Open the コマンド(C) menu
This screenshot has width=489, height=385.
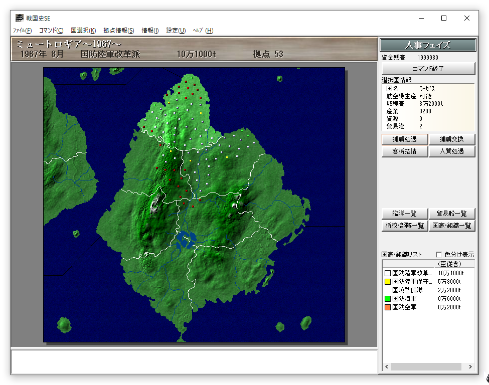51,31
